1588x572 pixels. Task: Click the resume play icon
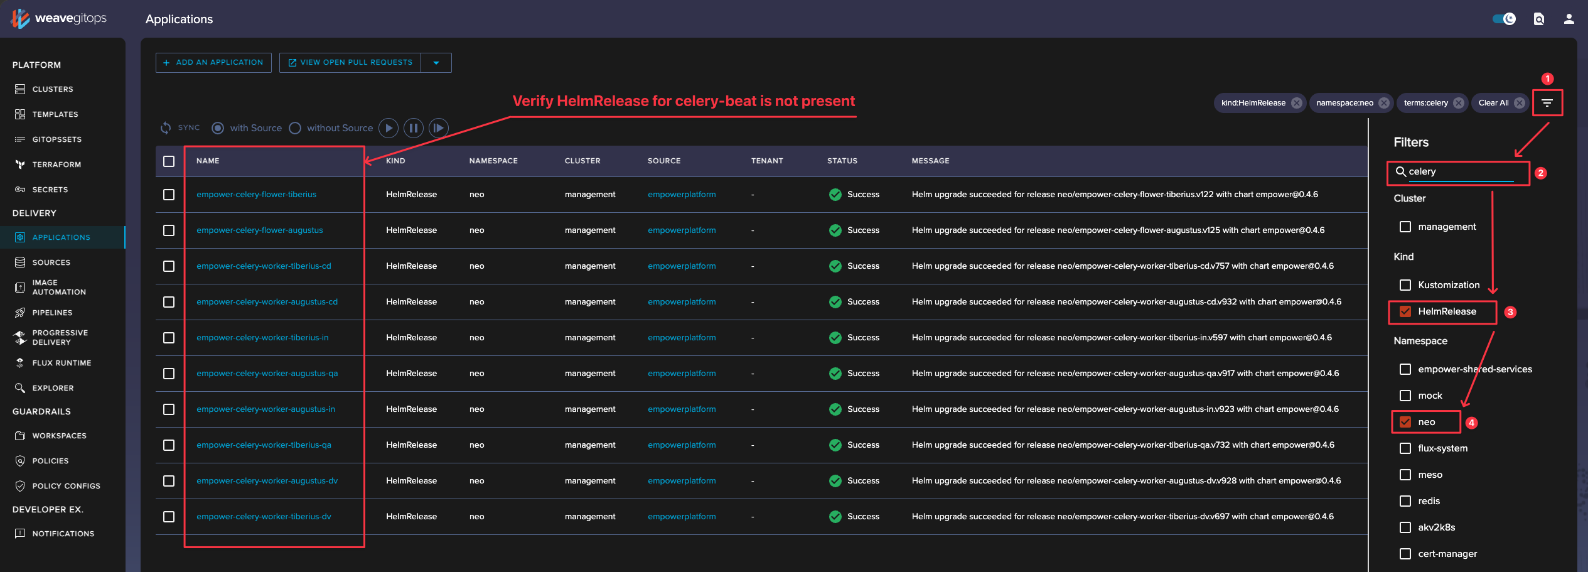coord(389,128)
